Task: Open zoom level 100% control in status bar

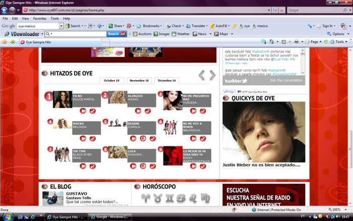Action: (x=337, y=210)
